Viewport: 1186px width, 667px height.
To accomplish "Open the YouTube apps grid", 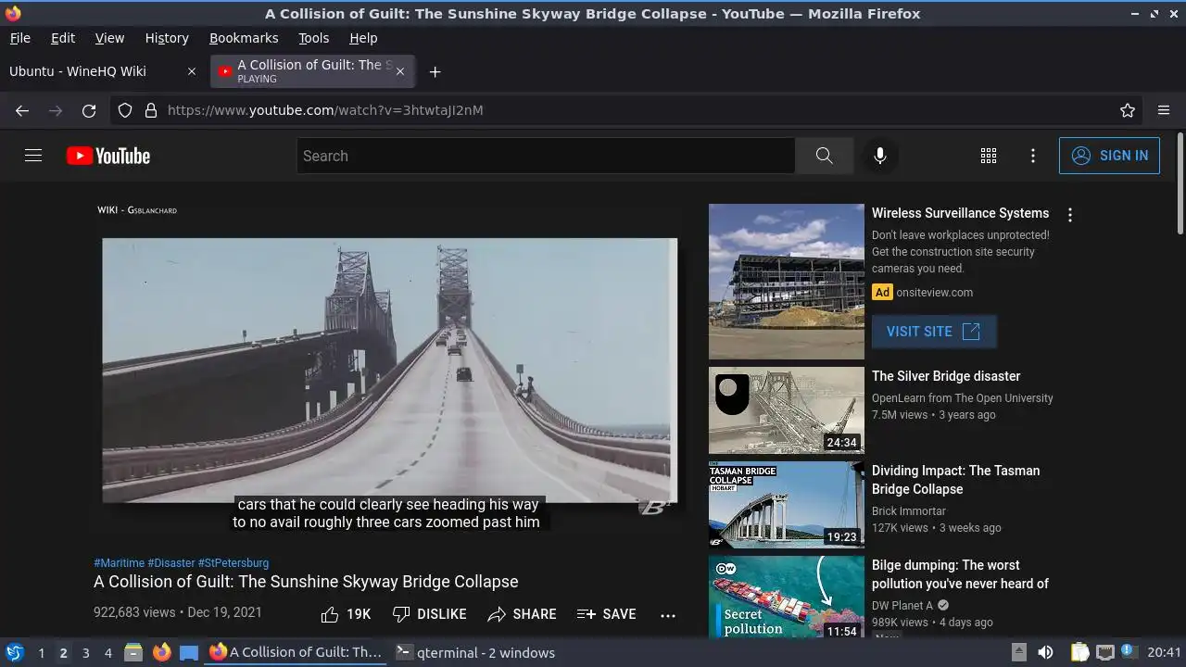I will [x=989, y=156].
